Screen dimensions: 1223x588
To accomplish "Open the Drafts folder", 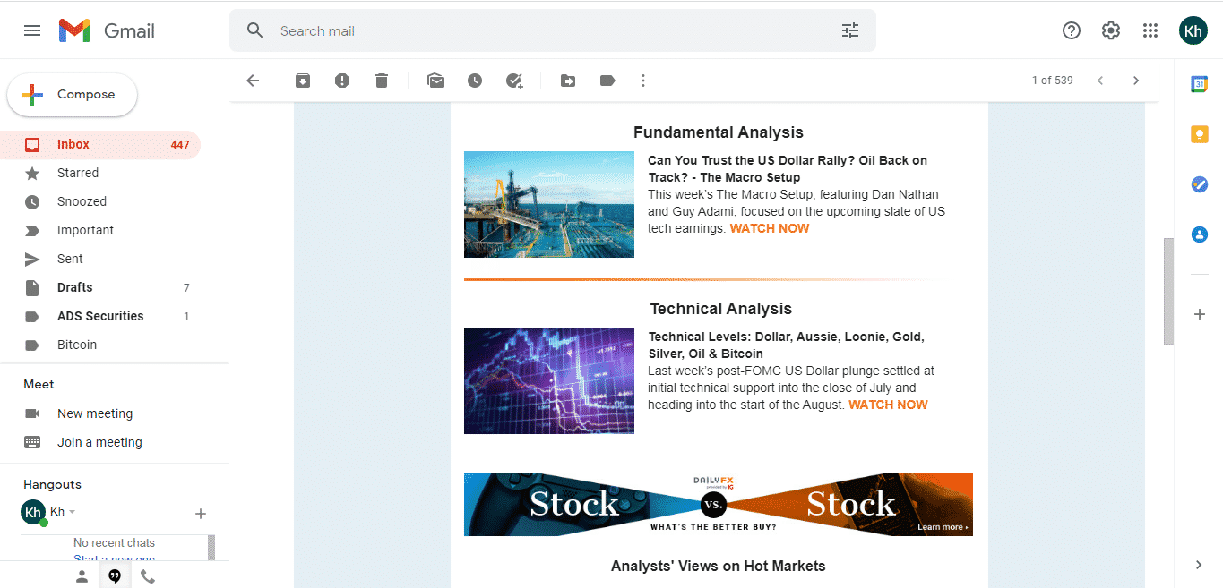I will [x=100, y=287].
